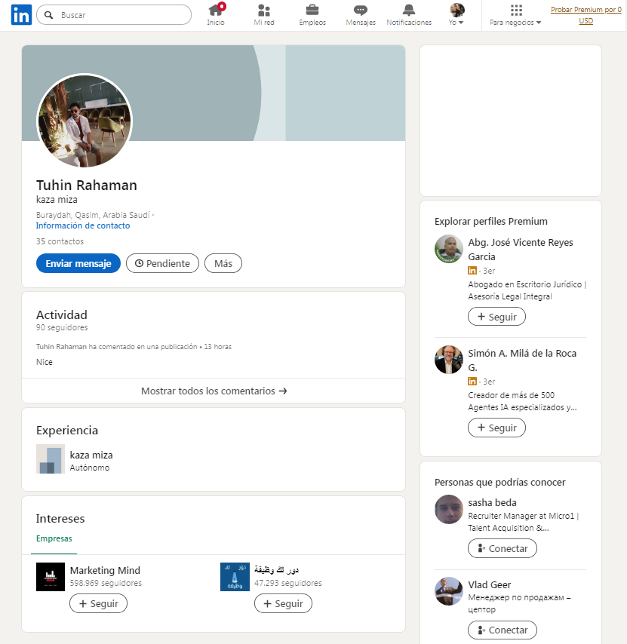Viewport: 627px width, 644px height.
Task: Click 598.969 seguidores text
Action: click(106, 583)
